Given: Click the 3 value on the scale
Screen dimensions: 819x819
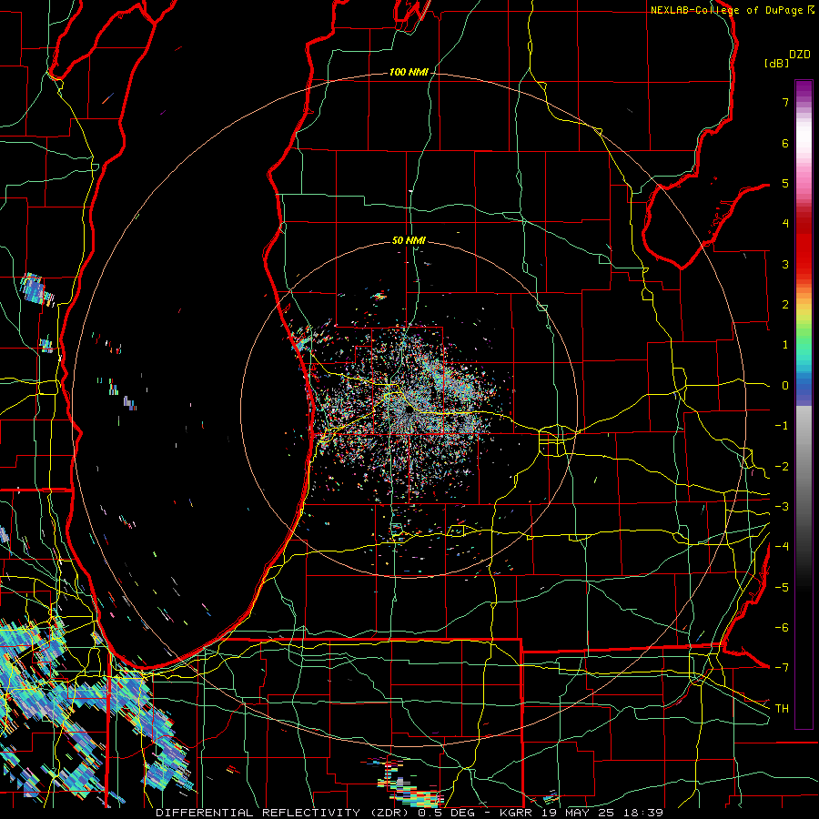Looking at the screenshot, I should click(785, 264).
